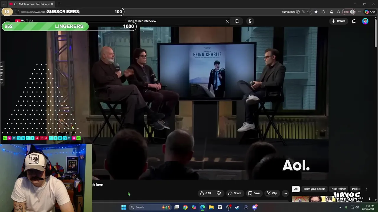Mute the audio on the playing tab
The height and width of the screenshot is (212, 378).
pos(16,4)
